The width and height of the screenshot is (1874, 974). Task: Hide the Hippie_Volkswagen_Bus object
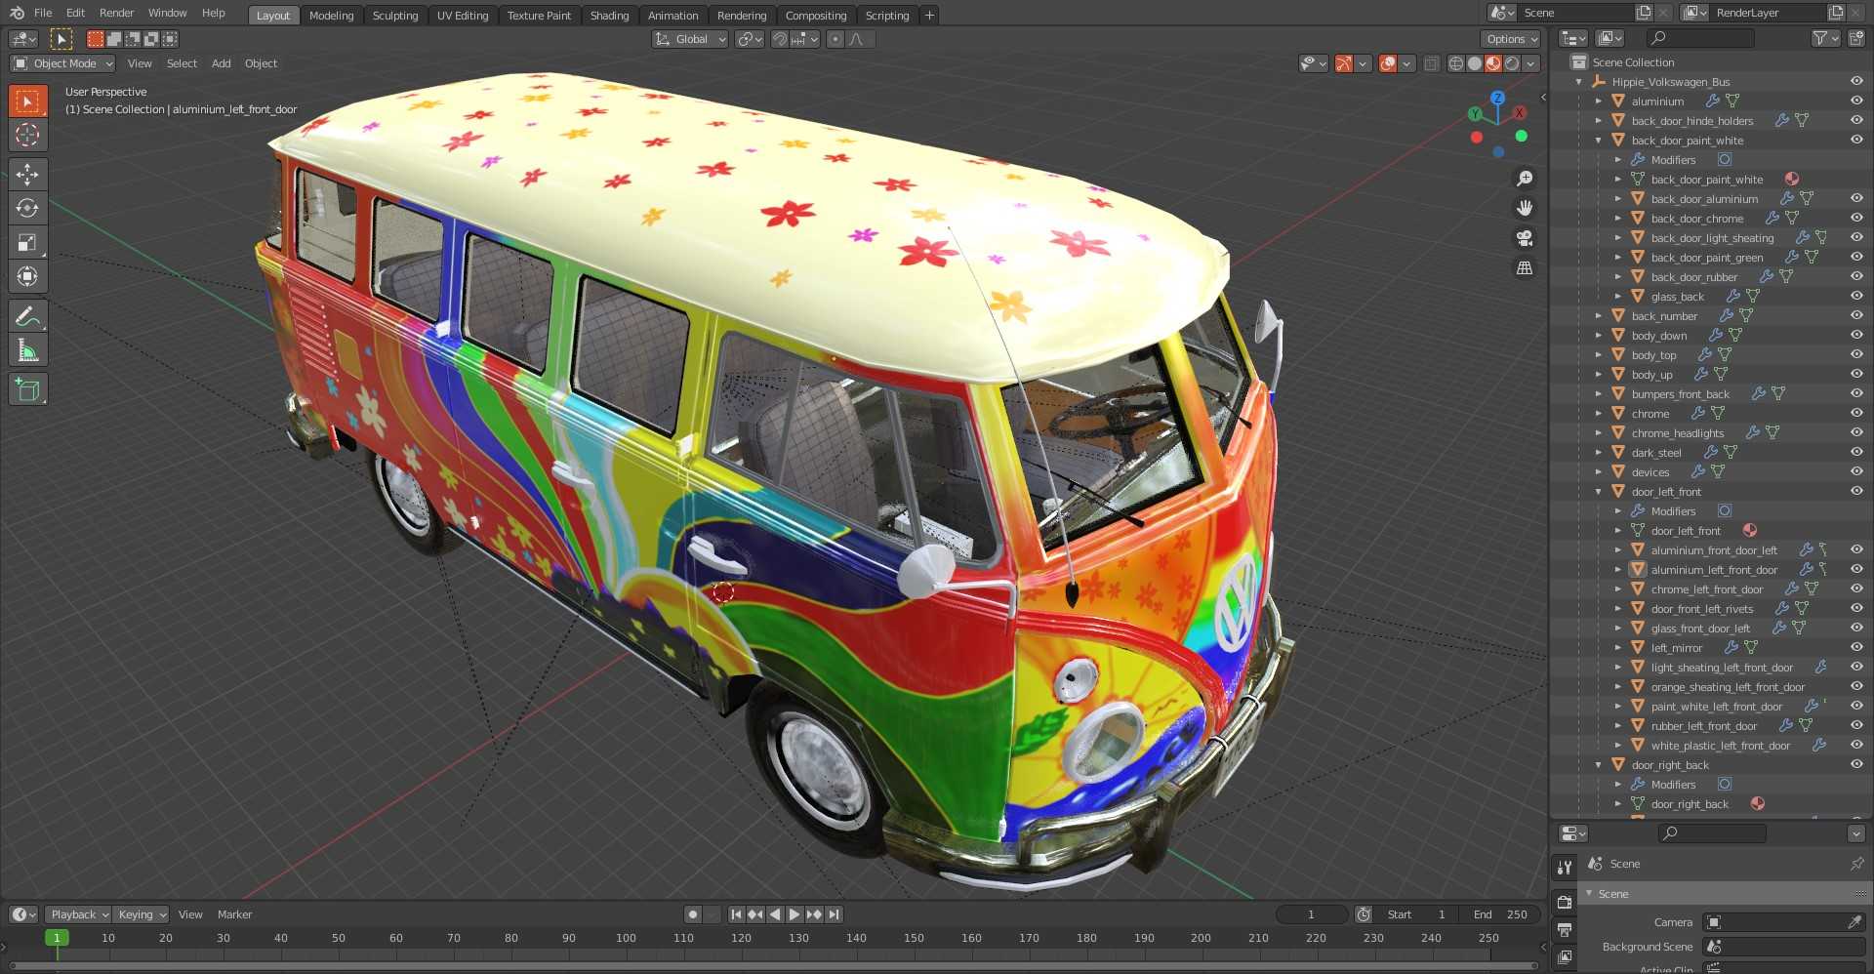[1856, 81]
